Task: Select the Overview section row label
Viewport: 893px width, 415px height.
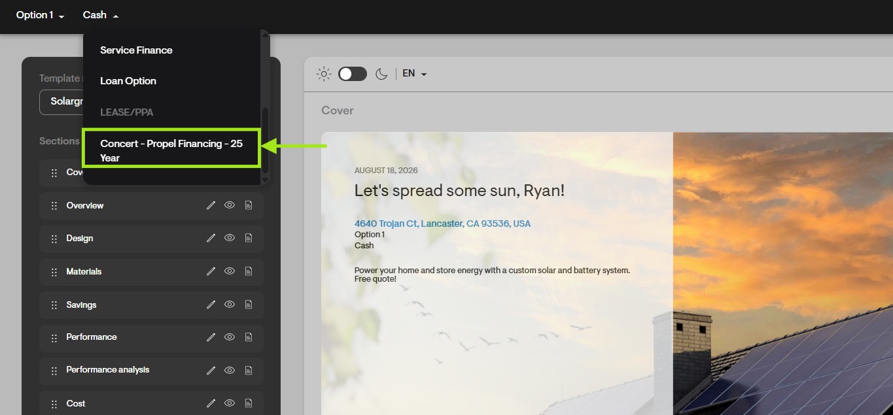Action: click(x=85, y=205)
